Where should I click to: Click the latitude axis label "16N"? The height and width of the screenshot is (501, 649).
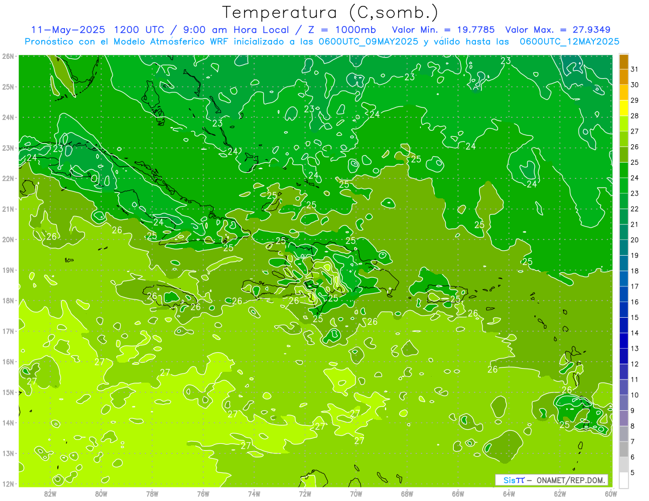pyautogui.click(x=8, y=362)
